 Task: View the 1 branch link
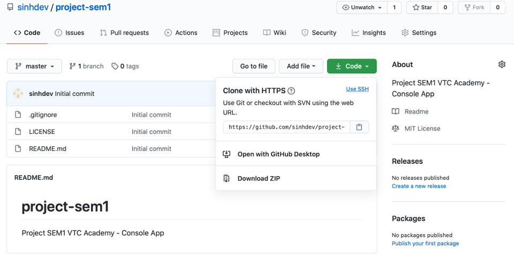pyautogui.click(x=87, y=66)
